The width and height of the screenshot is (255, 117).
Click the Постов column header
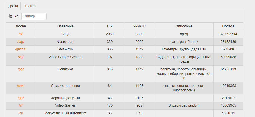pyautogui.click(x=228, y=26)
